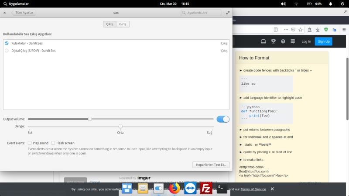Focus the Ayarlarda Ara search field

tap(201, 13)
